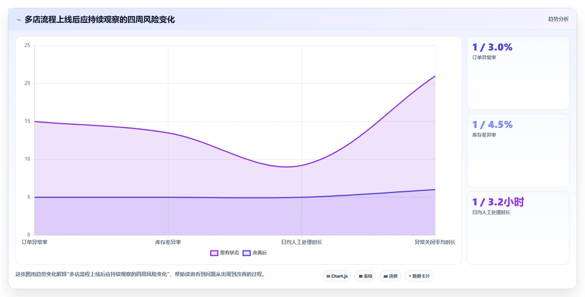
Task: Toggle the 原有状态 legend swatch
Action: click(x=214, y=253)
